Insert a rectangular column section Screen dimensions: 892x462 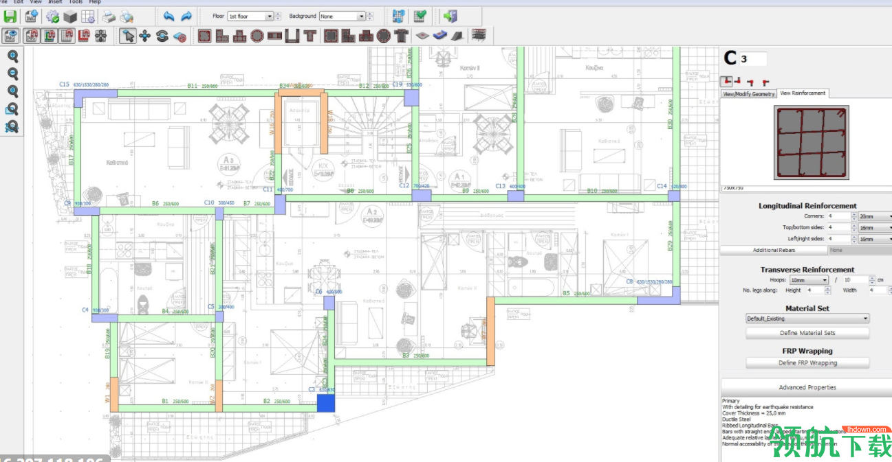pyautogui.click(x=204, y=36)
